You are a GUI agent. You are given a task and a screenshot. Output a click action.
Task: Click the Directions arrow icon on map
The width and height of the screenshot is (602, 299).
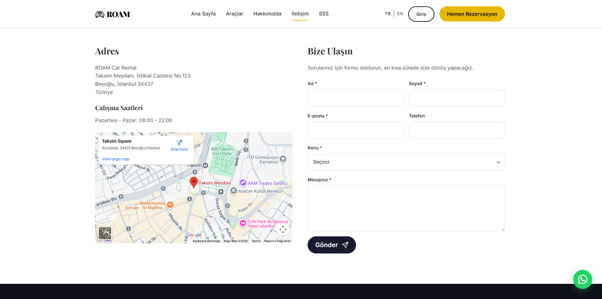[x=179, y=143]
